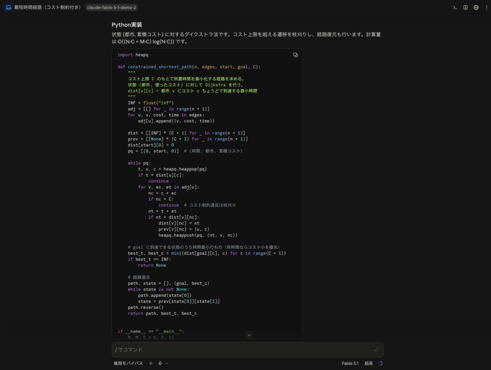
Task: Click the enter send icon in input
Action: tap(376, 350)
